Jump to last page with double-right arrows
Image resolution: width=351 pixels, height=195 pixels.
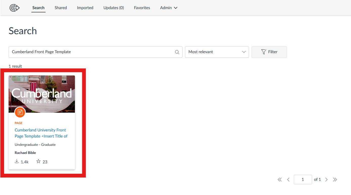pos(335,180)
